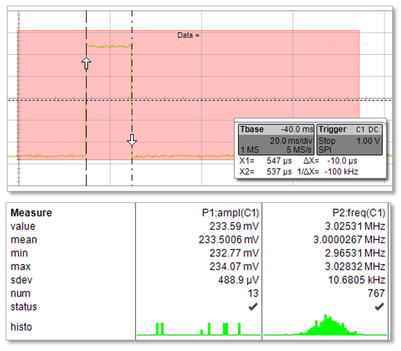Click the Stop trigger mode label

click(327, 141)
